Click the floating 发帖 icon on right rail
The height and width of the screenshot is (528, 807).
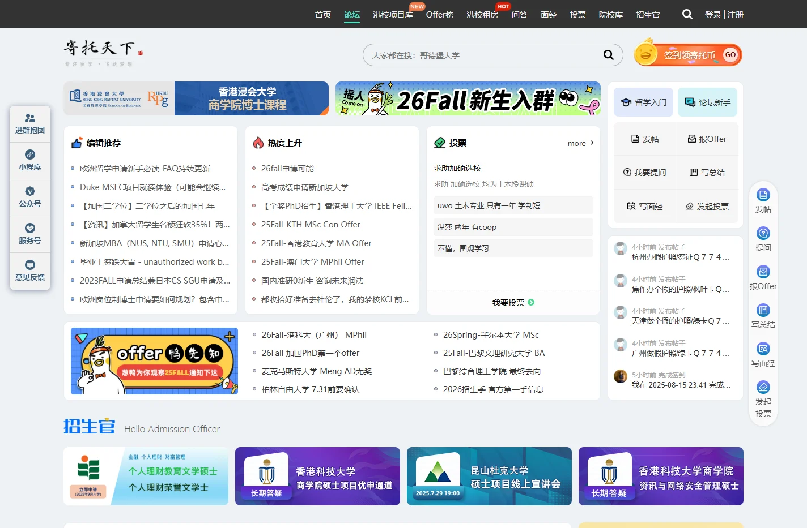tap(763, 195)
